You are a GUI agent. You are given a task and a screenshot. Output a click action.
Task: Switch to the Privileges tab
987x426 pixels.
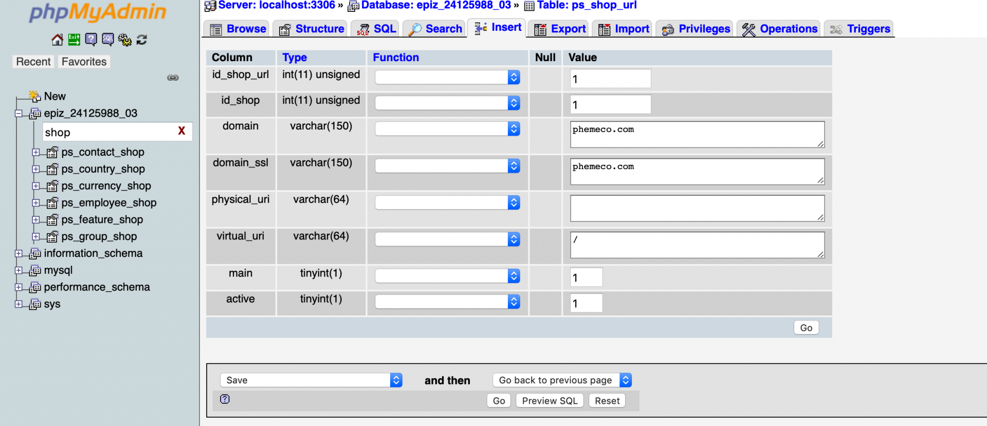click(x=696, y=29)
